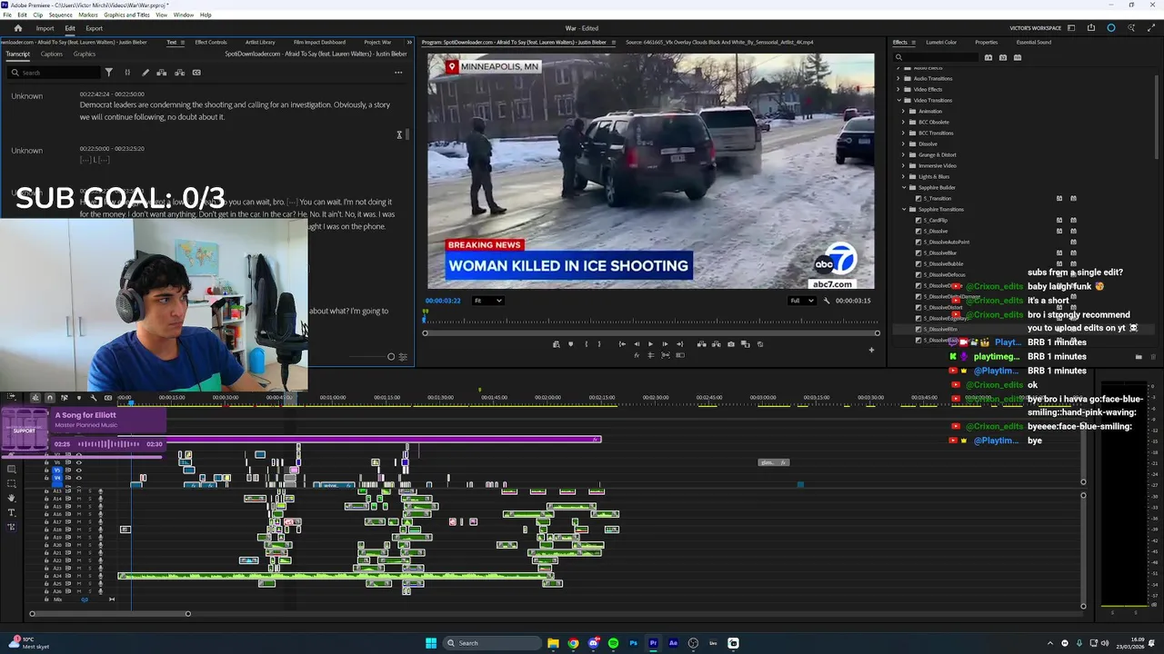Open the Sequence menu
Screen dimensions: 1164x654
point(60,15)
